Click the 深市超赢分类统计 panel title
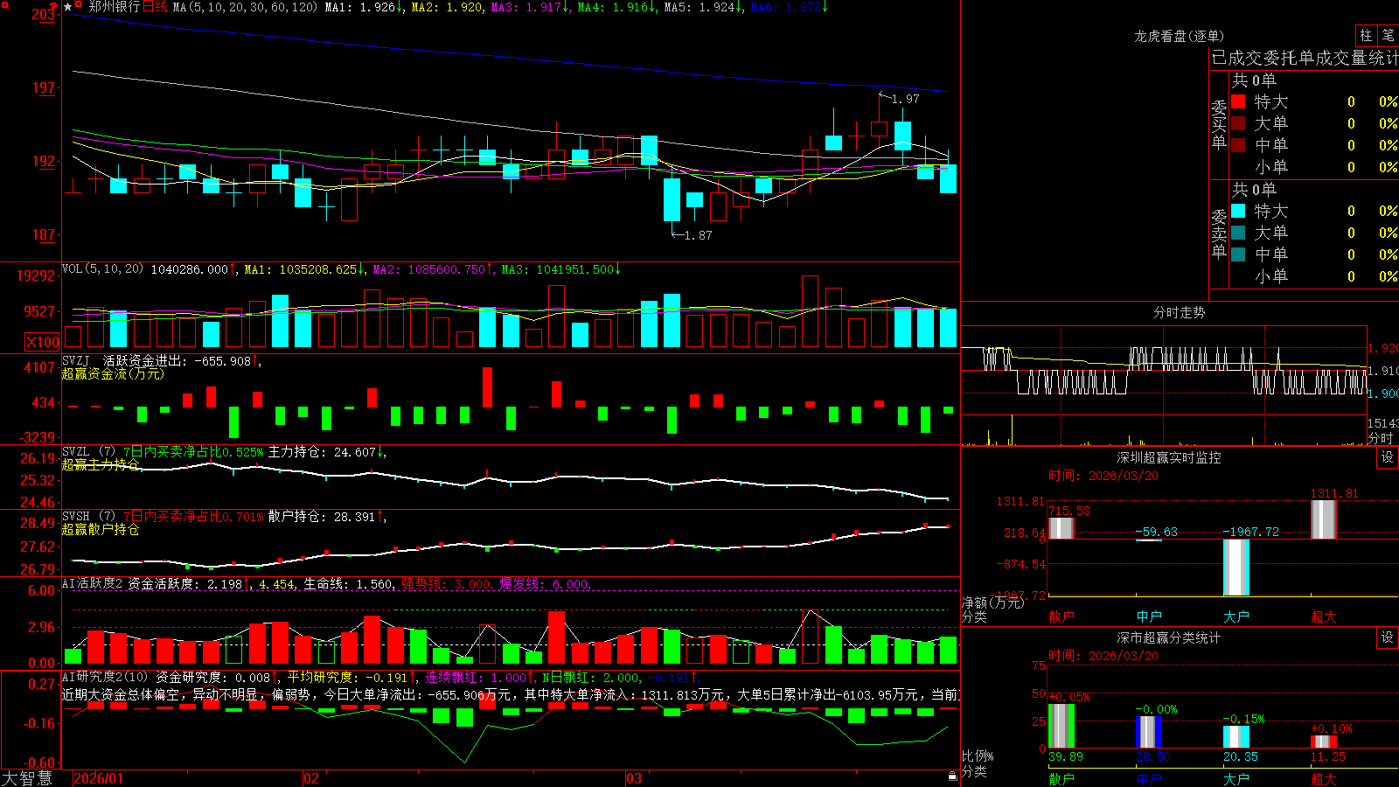This screenshot has height=787, width=1399. click(x=1168, y=637)
